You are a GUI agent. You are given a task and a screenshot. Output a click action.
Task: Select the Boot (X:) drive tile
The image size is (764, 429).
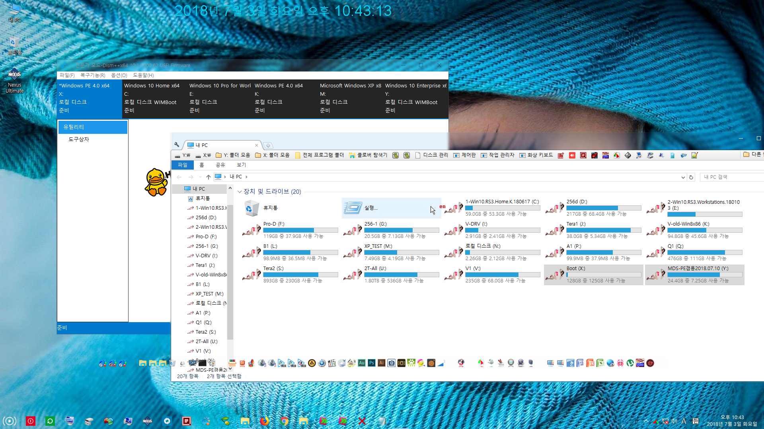point(593,274)
